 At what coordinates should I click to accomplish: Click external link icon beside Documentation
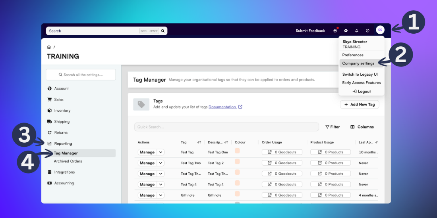pyautogui.click(x=240, y=107)
